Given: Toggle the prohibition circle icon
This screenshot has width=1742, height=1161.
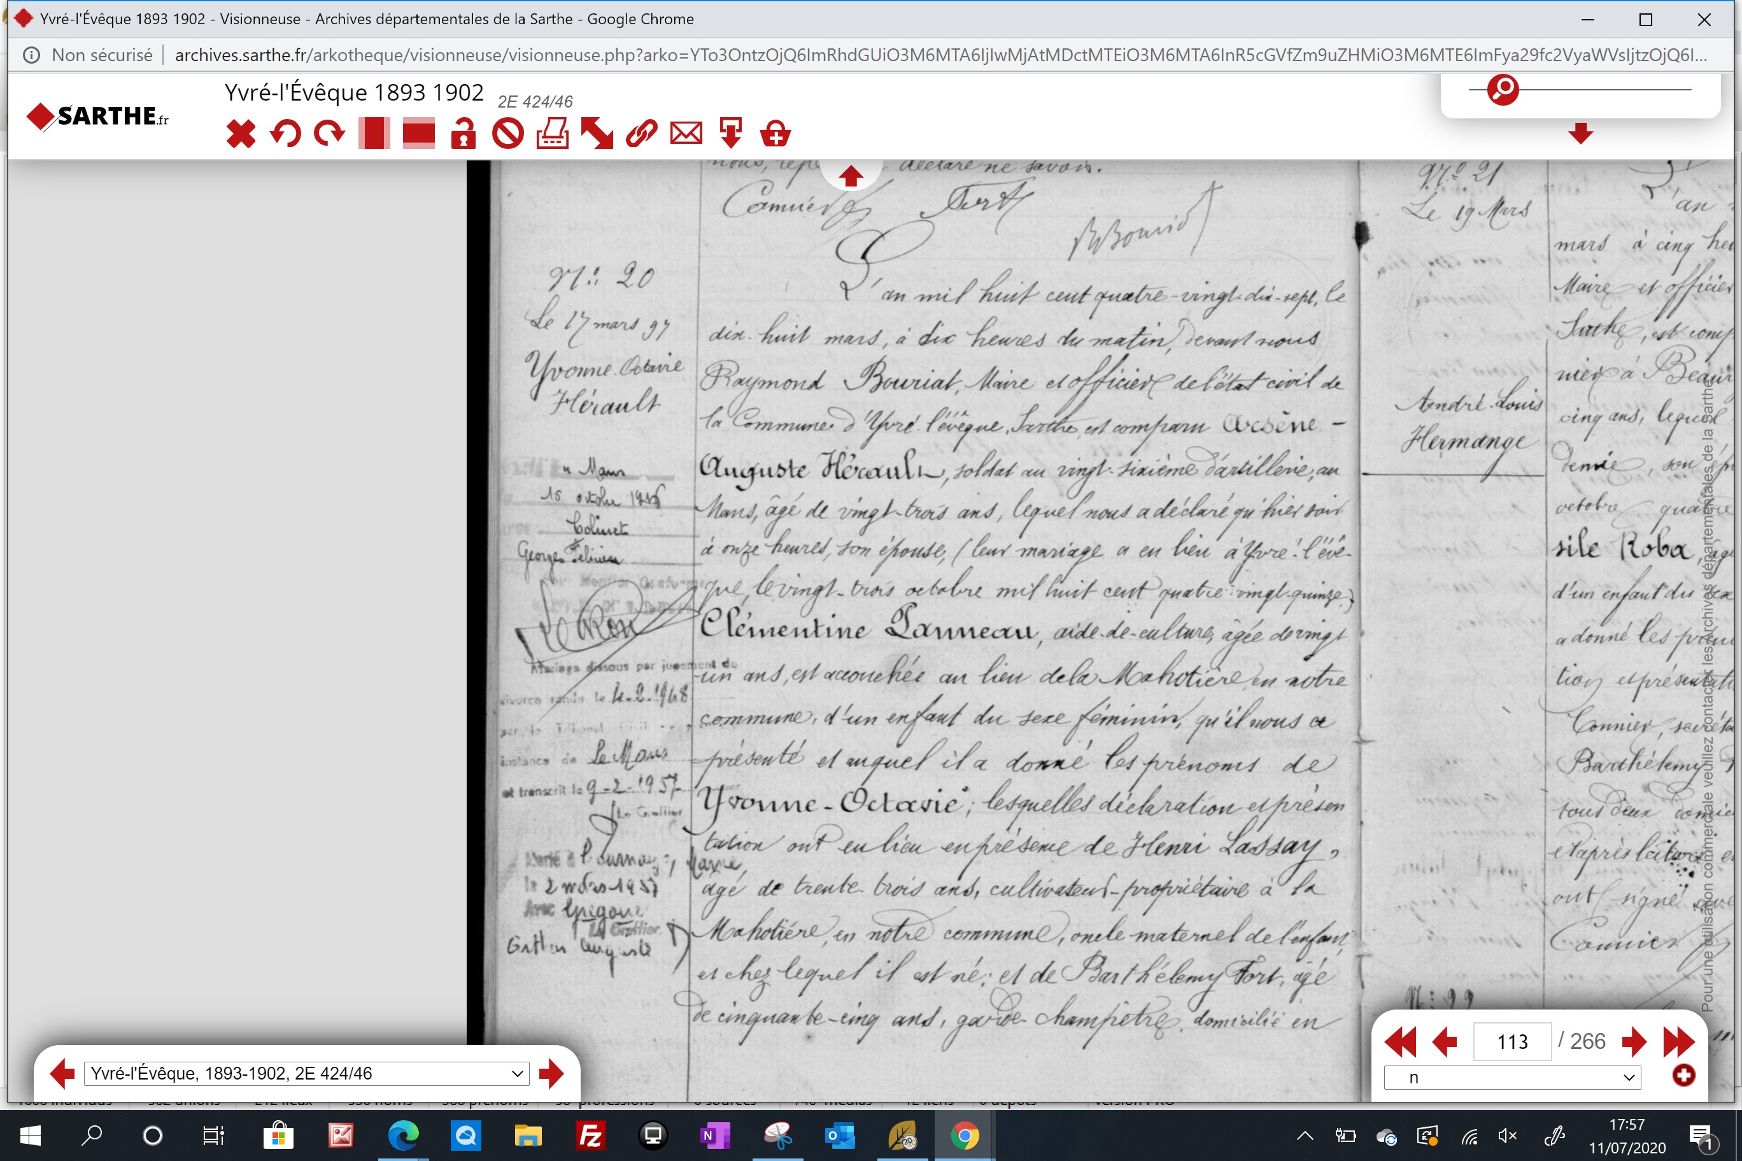Looking at the screenshot, I should pyautogui.click(x=508, y=134).
